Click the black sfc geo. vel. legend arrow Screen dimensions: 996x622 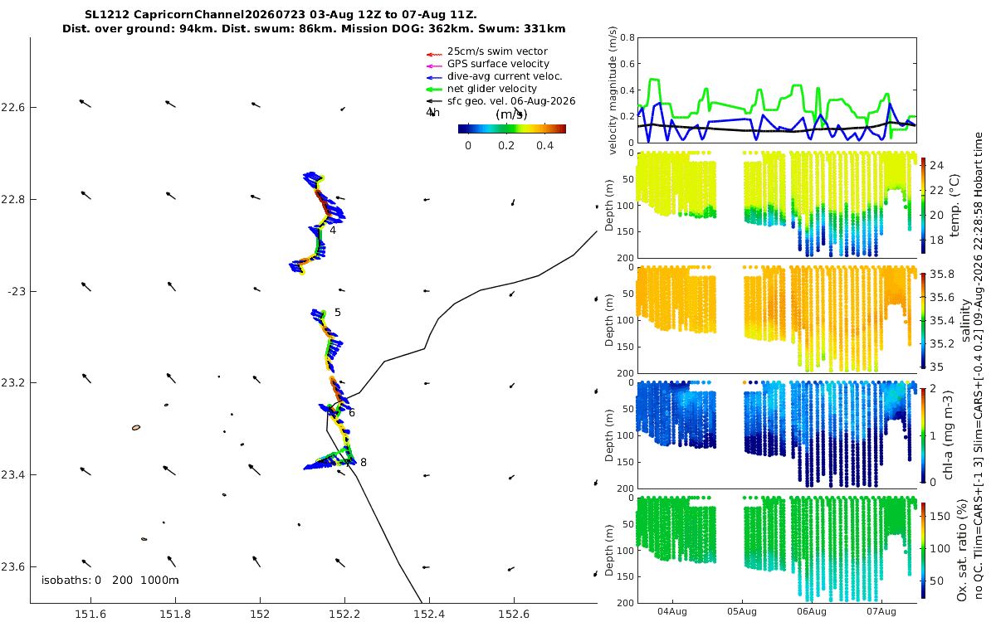(x=433, y=101)
